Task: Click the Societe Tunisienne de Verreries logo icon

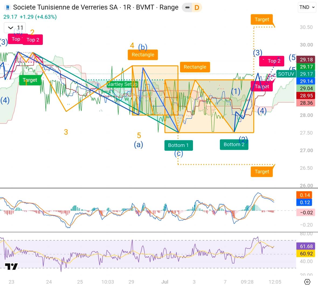Action: coord(8,8)
